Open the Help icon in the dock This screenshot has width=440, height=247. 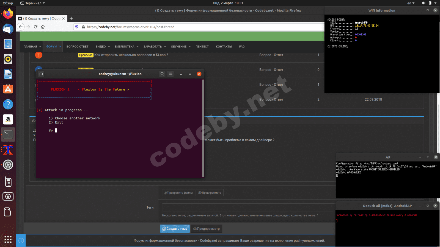point(8,104)
